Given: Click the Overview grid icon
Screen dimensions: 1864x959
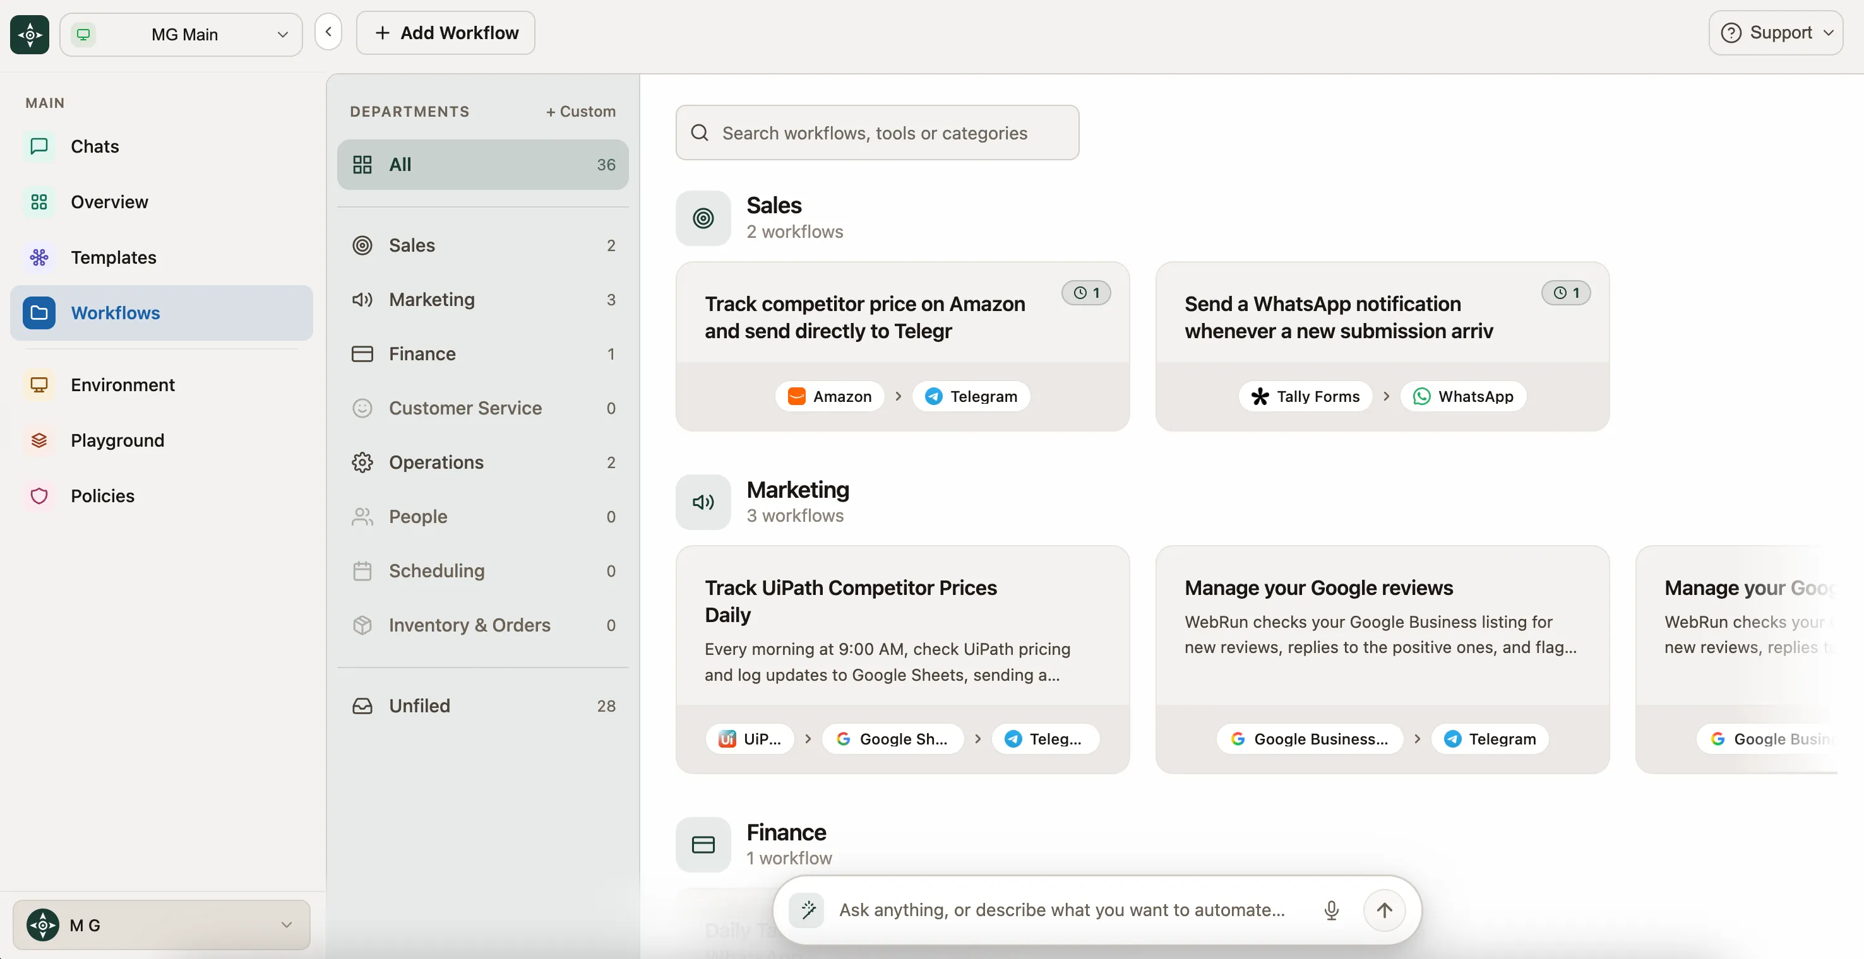Looking at the screenshot, I should click(39, 202).
